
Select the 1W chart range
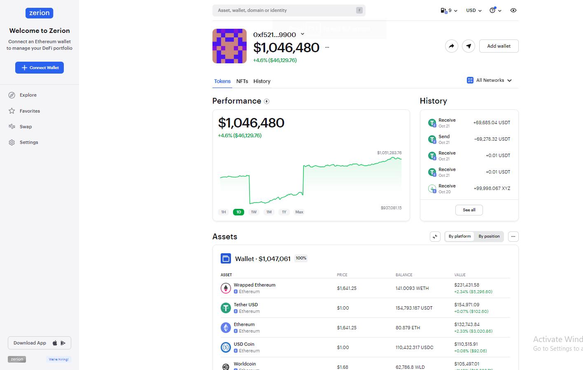[254, 212]
